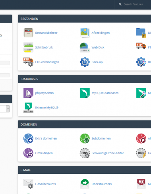Screen dimensions: 151x194
Task: Open the Back-up link
Action: (97, 62)
